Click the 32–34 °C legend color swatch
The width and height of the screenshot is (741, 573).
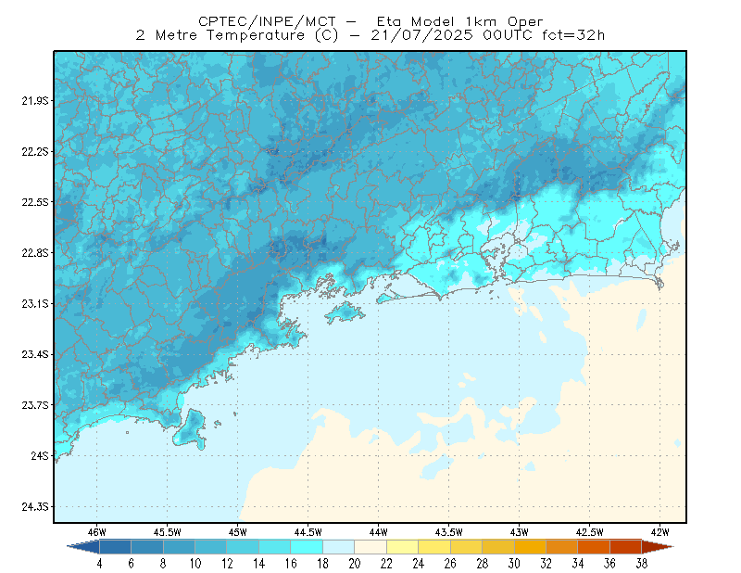click(x=562, y=547)
